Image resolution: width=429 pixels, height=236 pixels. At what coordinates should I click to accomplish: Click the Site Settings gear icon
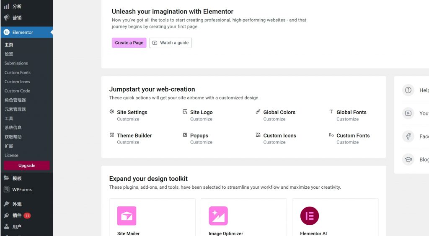(x=111, y=111)
